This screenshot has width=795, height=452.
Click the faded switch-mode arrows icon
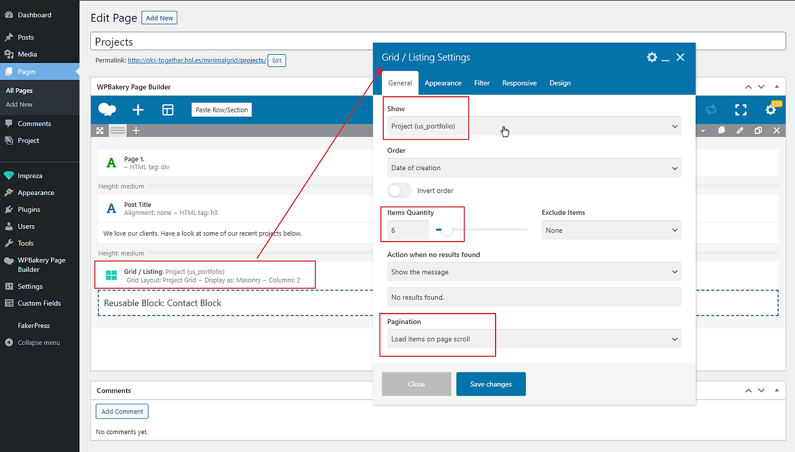point(711,110)
